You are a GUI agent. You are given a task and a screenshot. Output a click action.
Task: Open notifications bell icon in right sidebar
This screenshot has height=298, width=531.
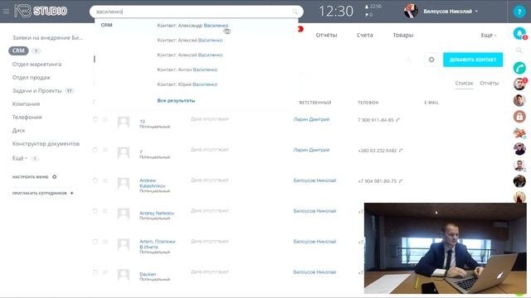[519, 33]
